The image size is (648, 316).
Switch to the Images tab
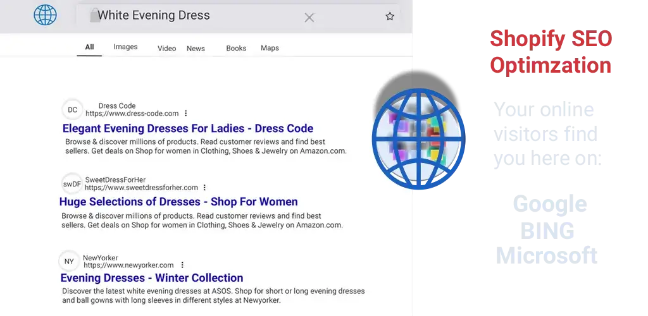click(x=125, y=47)
